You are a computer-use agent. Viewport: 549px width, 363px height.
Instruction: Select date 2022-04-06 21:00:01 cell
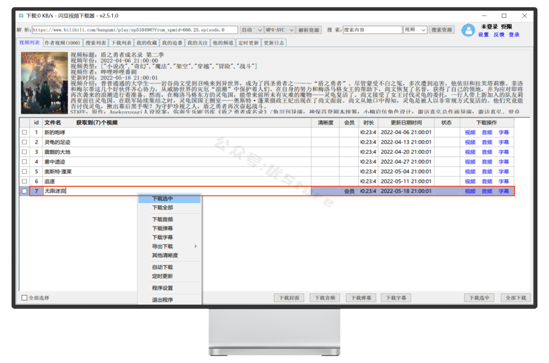tap(406, 133)
